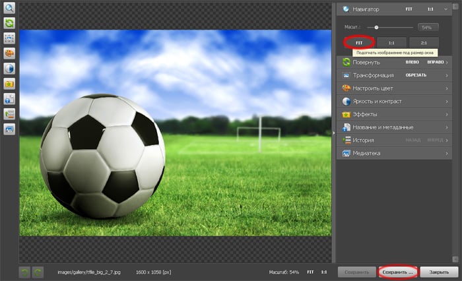This screenshot has width=462, height=281.
Task: Click the Масштаб zoom slider handle
Action: click(x=376, y=27)
